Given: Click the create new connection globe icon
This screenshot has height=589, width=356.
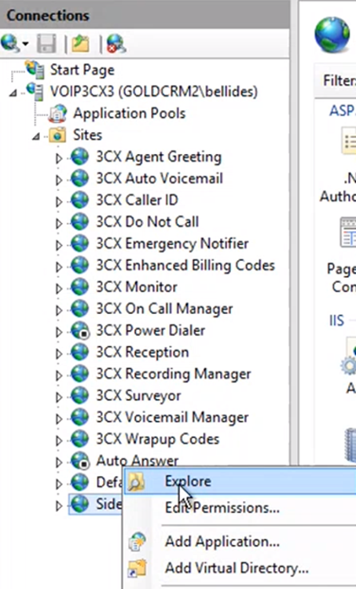Looking at the screenshot, I should click(x=9, y=43).
